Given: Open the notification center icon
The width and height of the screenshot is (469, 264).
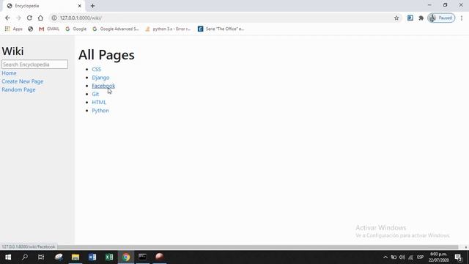Looking at the screenshot, I should 458,257.
